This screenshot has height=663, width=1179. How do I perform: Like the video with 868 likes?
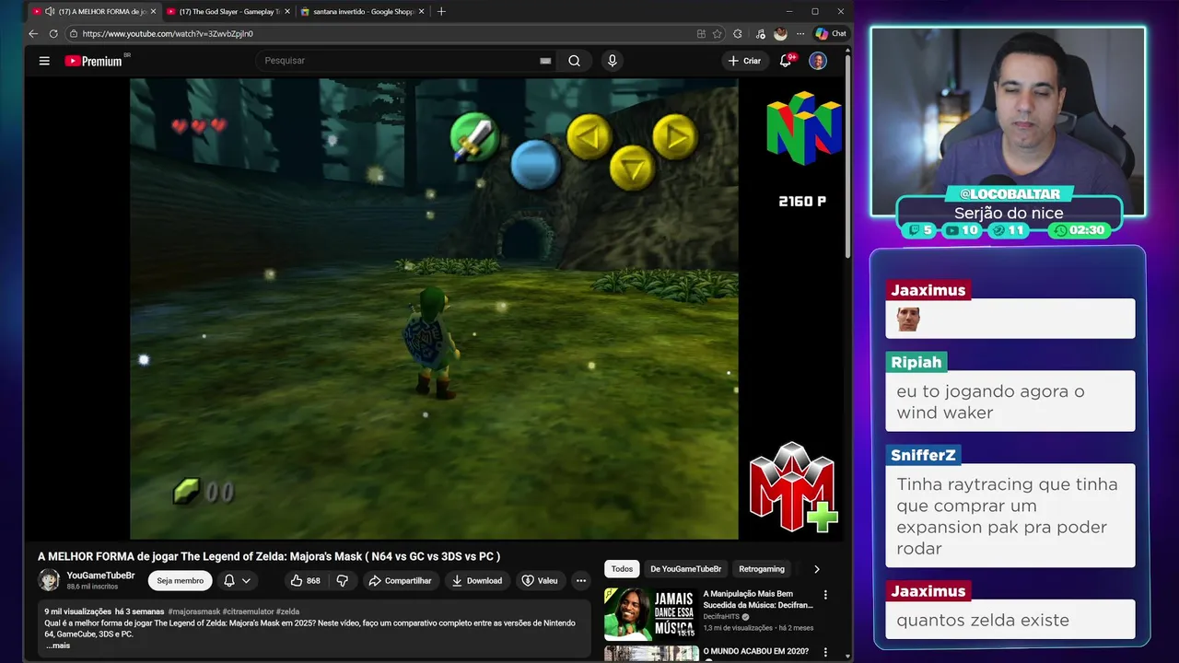(305, 581)
